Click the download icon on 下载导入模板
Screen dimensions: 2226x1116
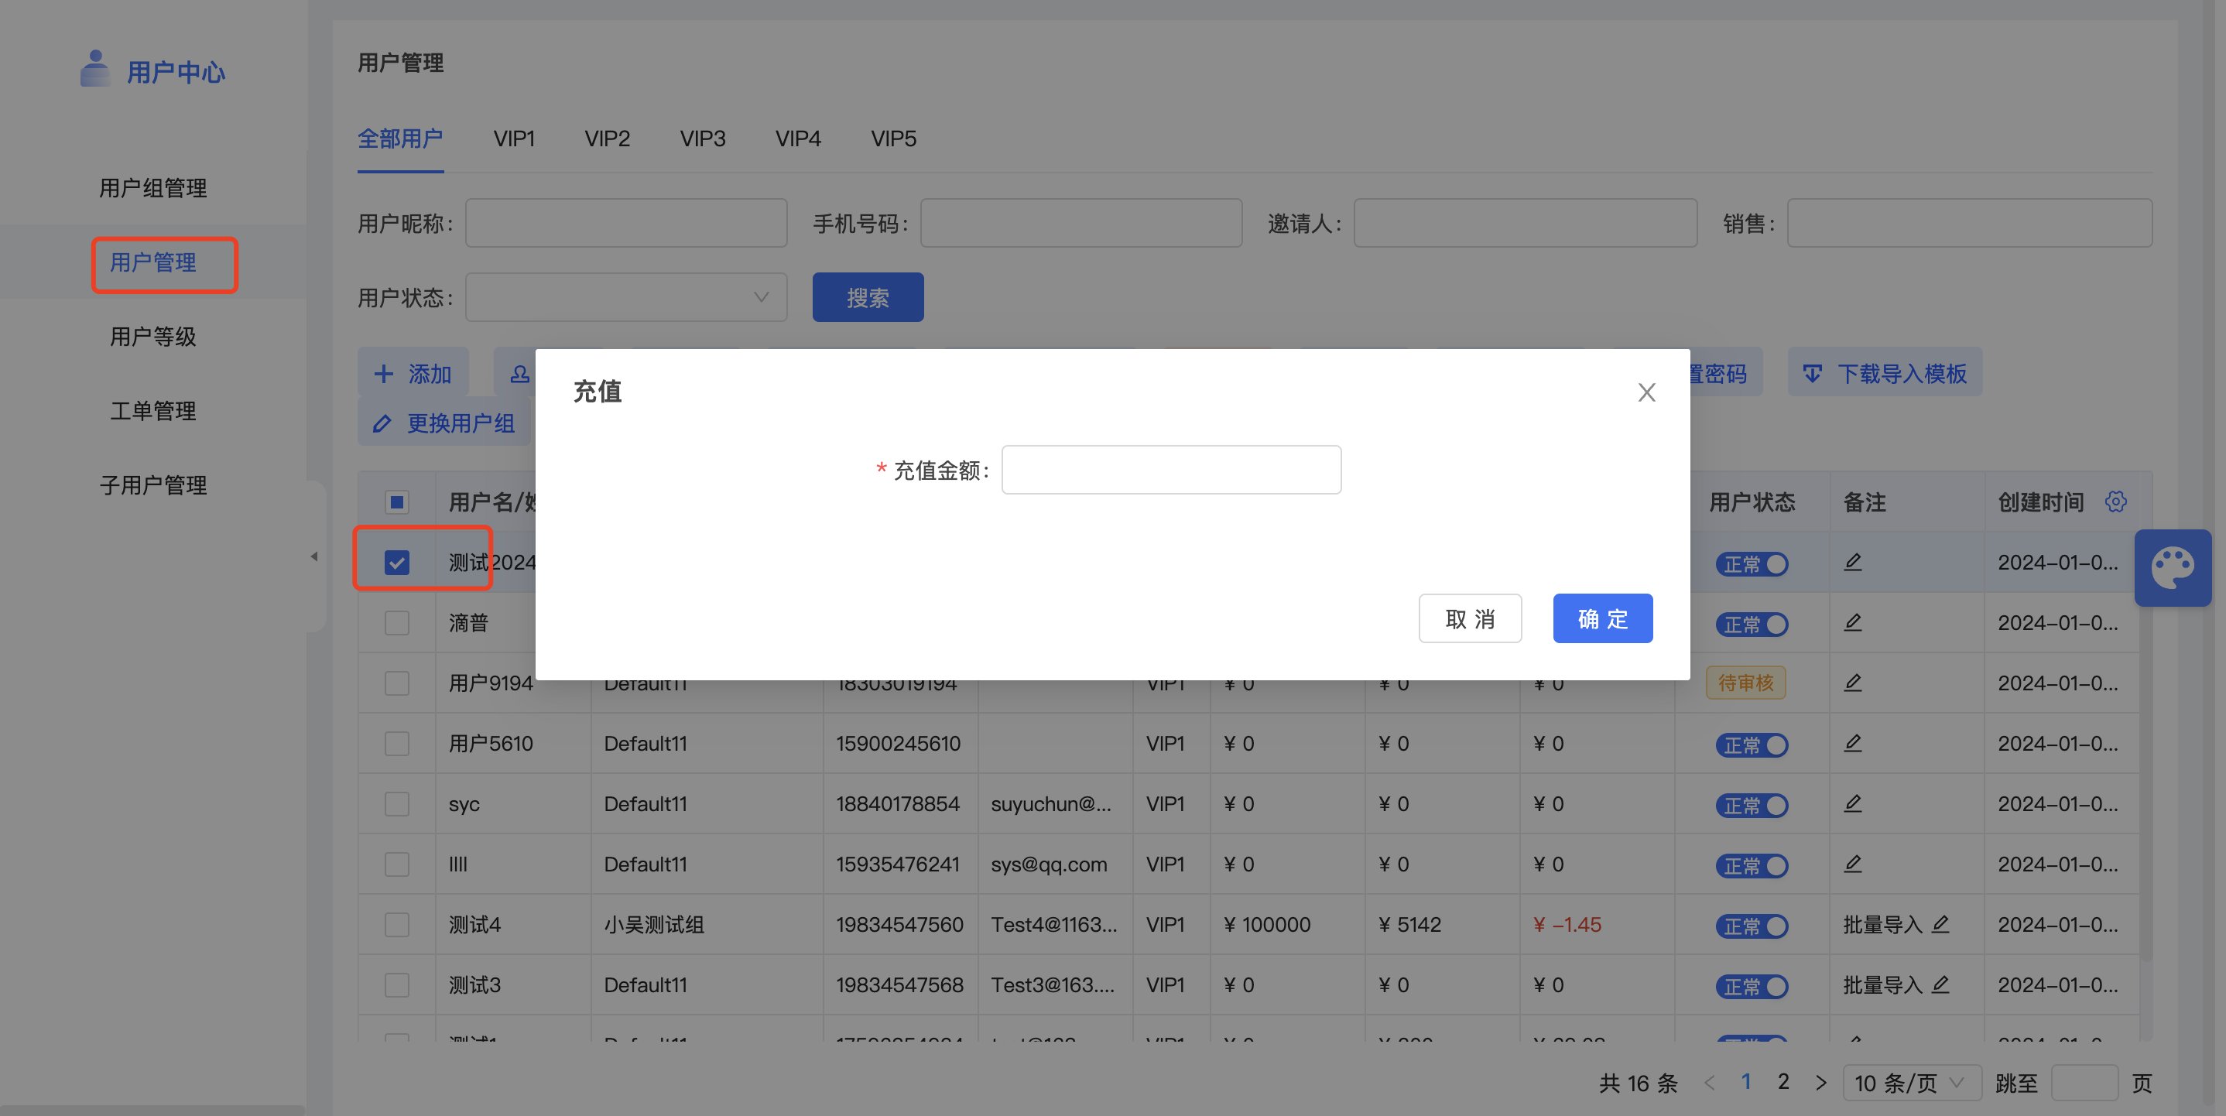(x=1812, y=373)
